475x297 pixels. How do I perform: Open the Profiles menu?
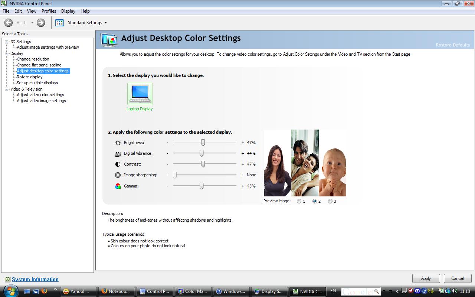coord(49,11)
